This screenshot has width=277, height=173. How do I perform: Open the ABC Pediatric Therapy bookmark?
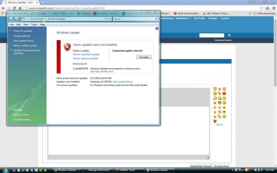(216, 13)
